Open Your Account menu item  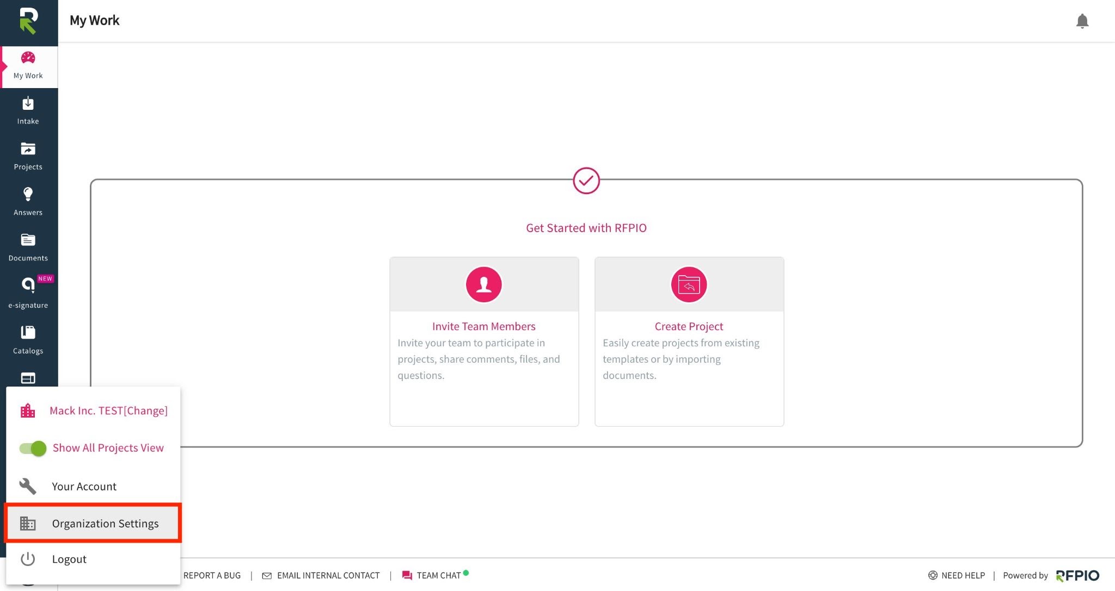point(93,486)
